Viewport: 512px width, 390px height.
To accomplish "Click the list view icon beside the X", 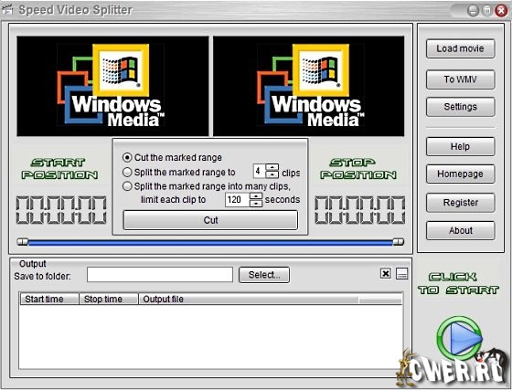I will 401,273.
